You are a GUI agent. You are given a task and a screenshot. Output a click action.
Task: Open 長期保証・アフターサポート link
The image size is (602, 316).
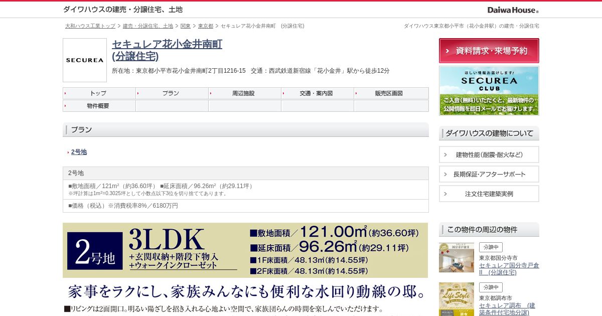489,174
